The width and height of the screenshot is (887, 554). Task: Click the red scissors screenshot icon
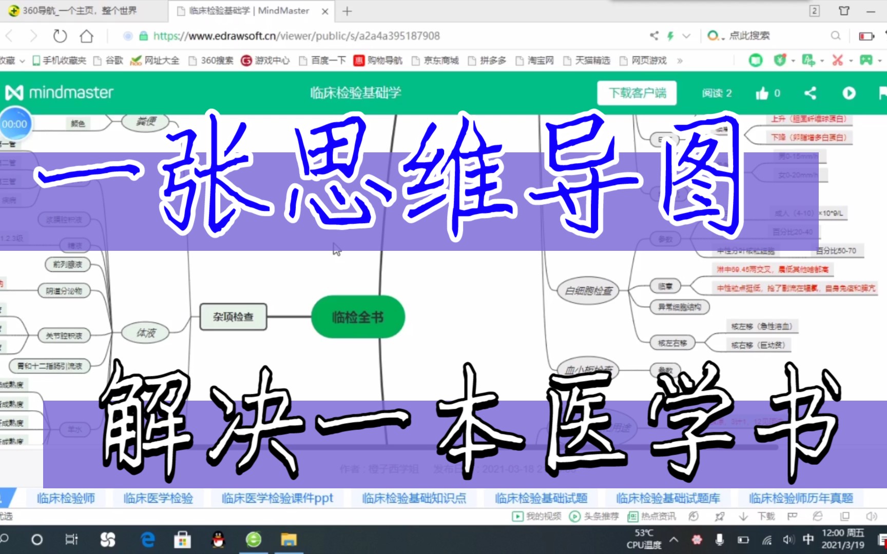tap(837, 61)
